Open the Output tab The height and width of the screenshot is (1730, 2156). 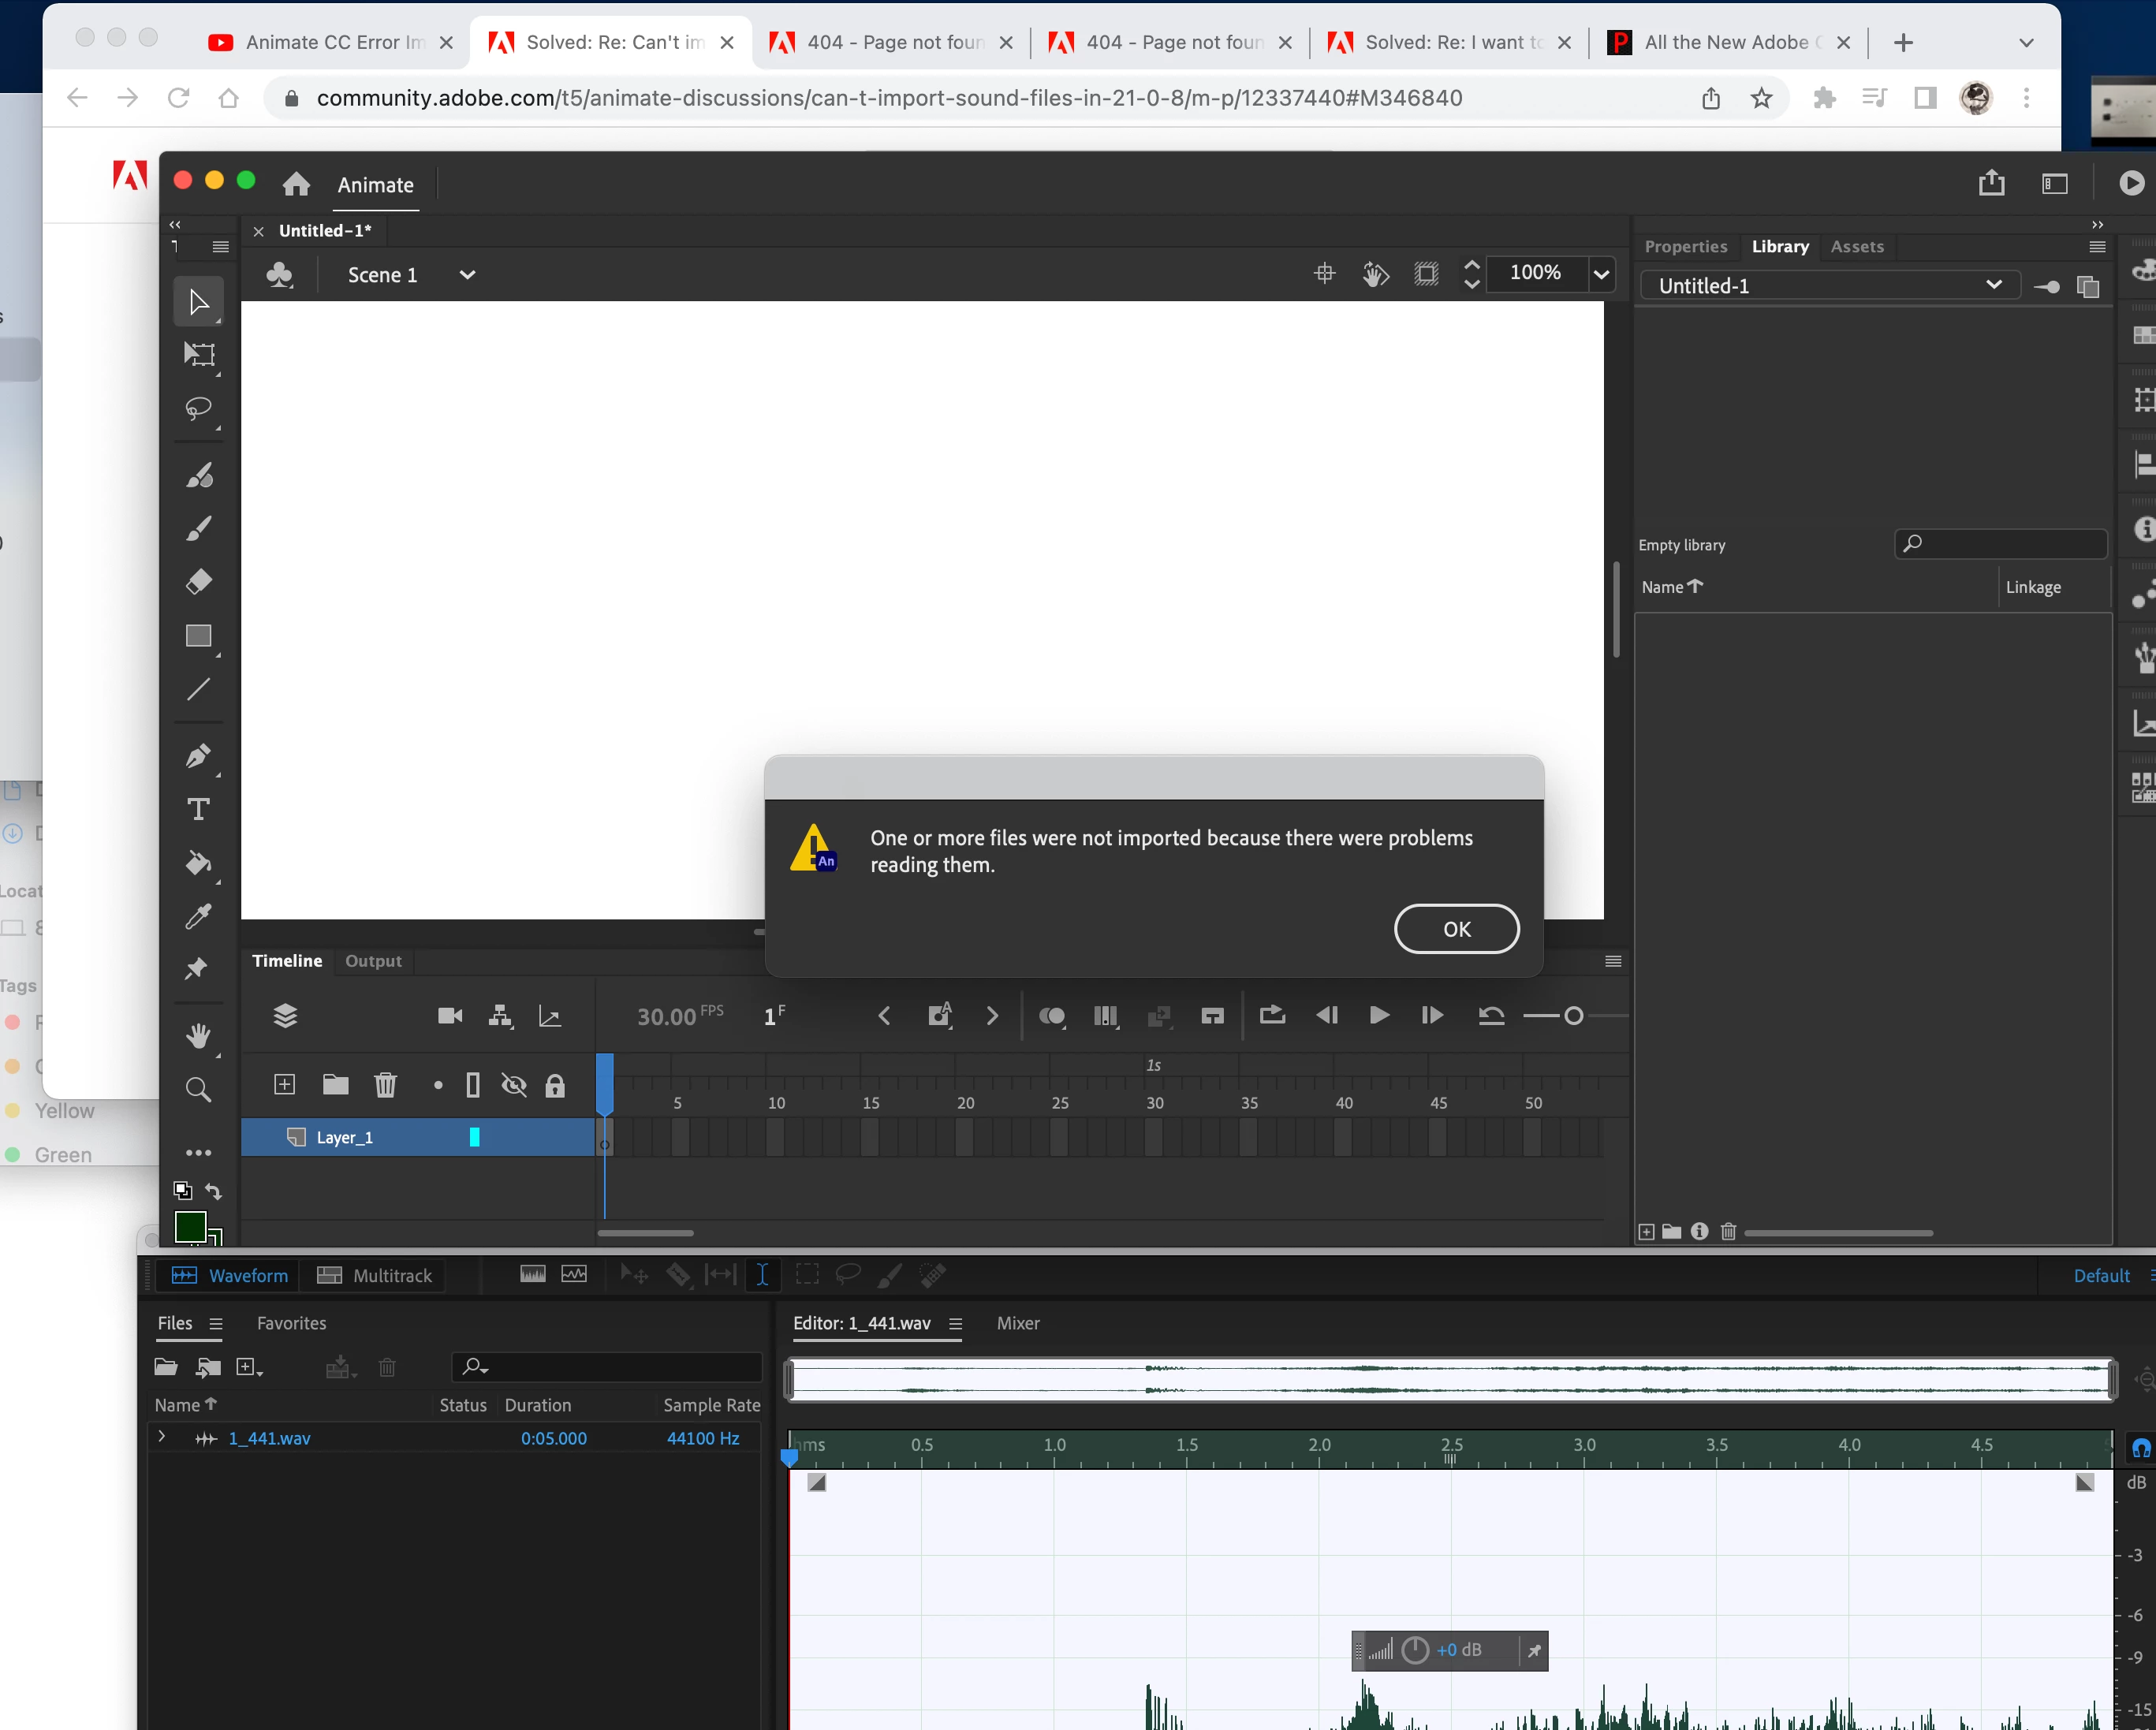pos(373,961)
